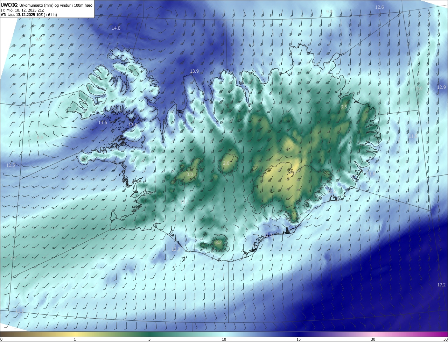Viewport: 448px width, 342px height.
Task: Click the 30 tick on the color scale
Action: click(x=373, y=339)
